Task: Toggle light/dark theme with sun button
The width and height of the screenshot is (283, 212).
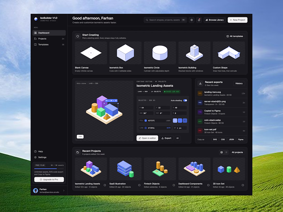Action: tap(192, 20)
